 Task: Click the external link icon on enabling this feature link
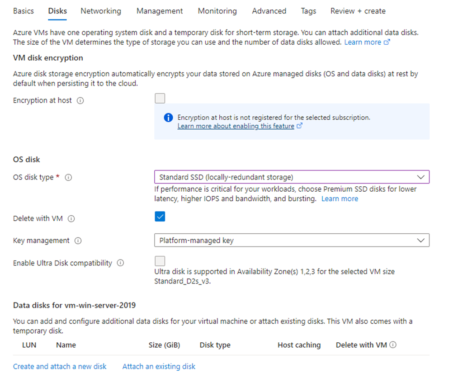[x=300, y=126]
